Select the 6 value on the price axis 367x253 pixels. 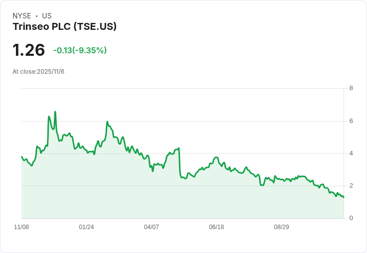[x=351, y=121]
